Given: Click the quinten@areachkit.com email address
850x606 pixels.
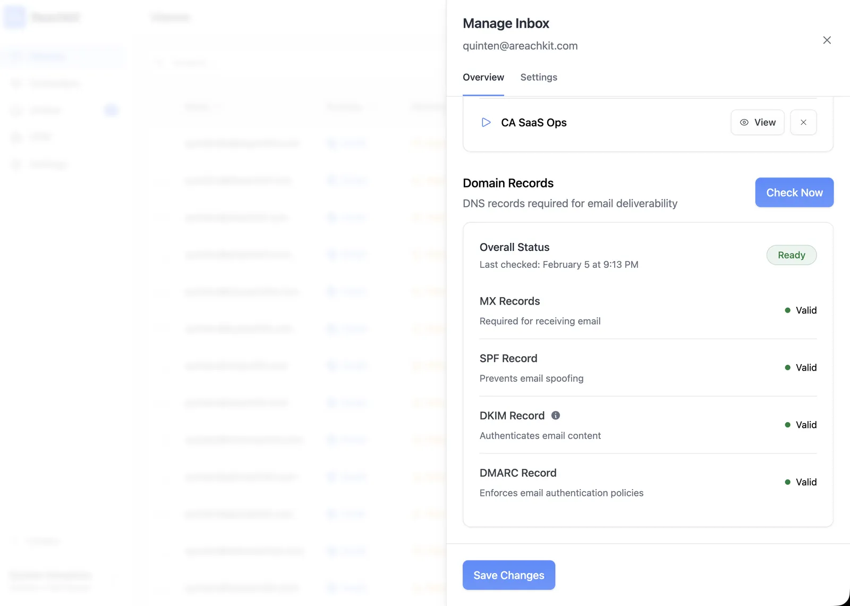Looking at the screenshot, I should click(520, 46).
